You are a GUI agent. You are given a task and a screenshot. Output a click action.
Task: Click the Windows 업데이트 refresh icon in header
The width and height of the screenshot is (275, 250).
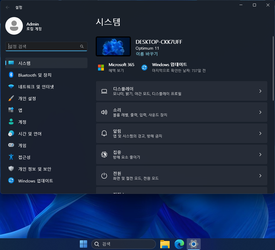pos(144,67)
